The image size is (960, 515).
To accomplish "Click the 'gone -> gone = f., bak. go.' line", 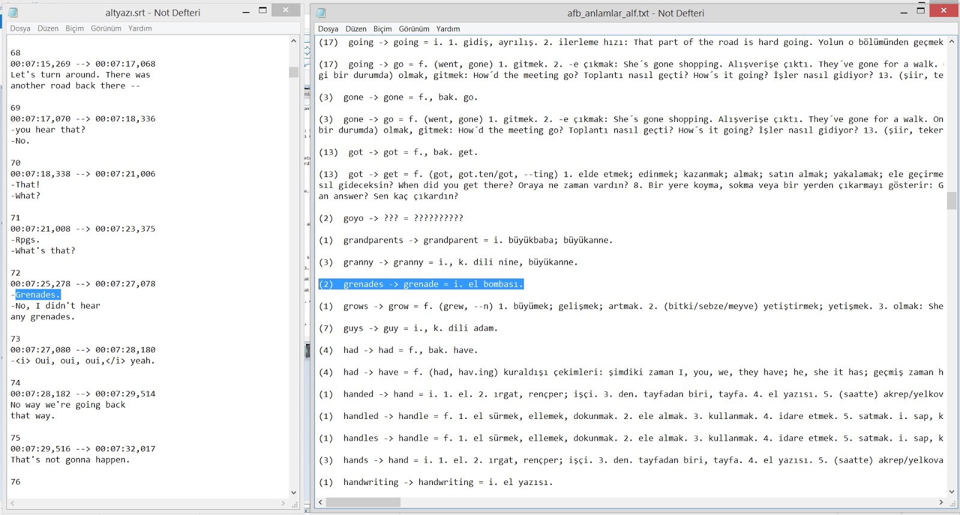I will pos(398,97).
